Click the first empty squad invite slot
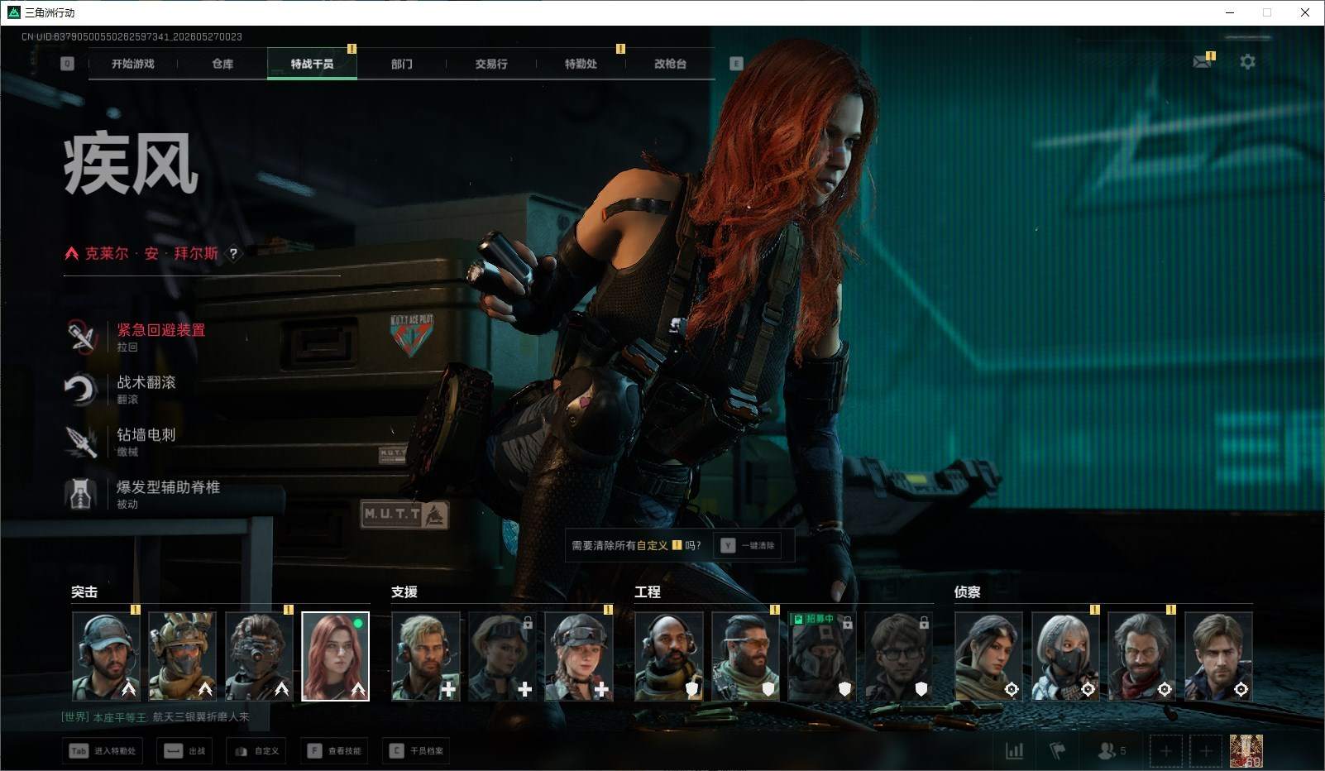The width and height of the screenshot is (1325, 771). (1165, 750)
